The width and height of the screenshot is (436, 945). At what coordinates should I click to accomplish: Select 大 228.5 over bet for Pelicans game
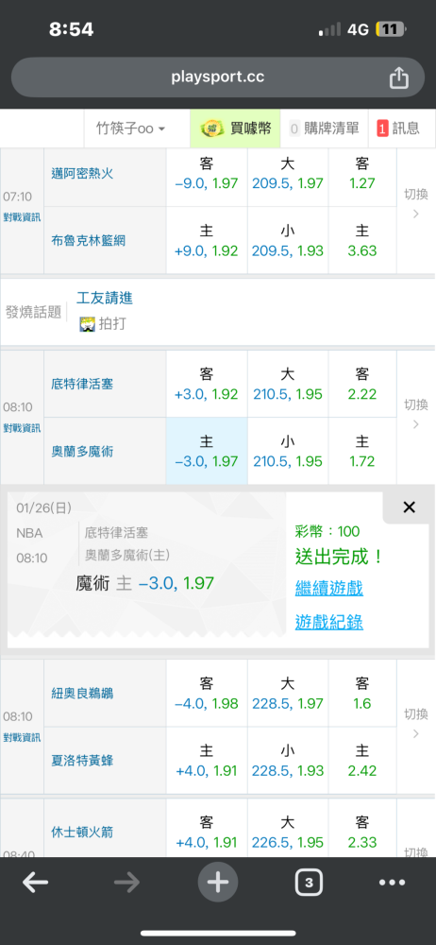tap(288, 694)
